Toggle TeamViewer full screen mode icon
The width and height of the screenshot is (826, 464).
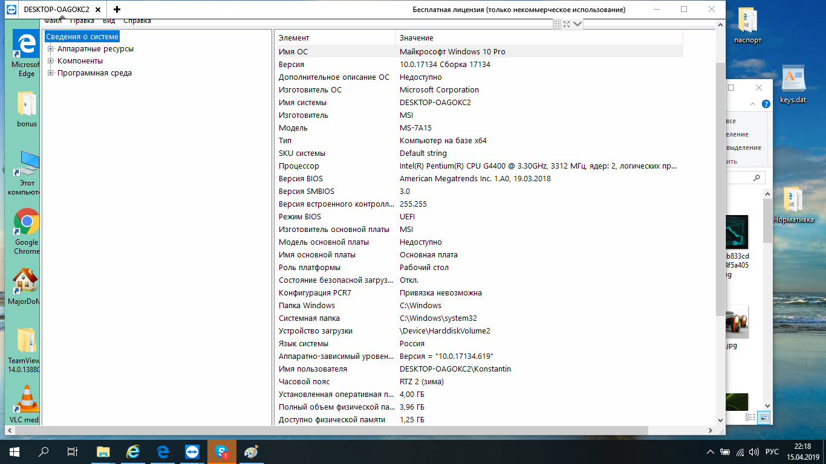[x=567, y=24]
